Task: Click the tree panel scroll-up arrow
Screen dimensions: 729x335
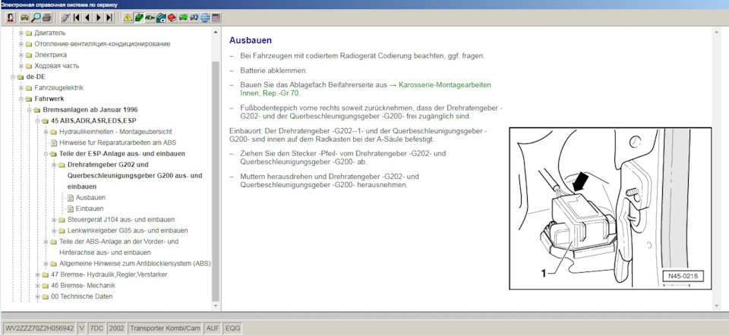Action: [215, 32]
